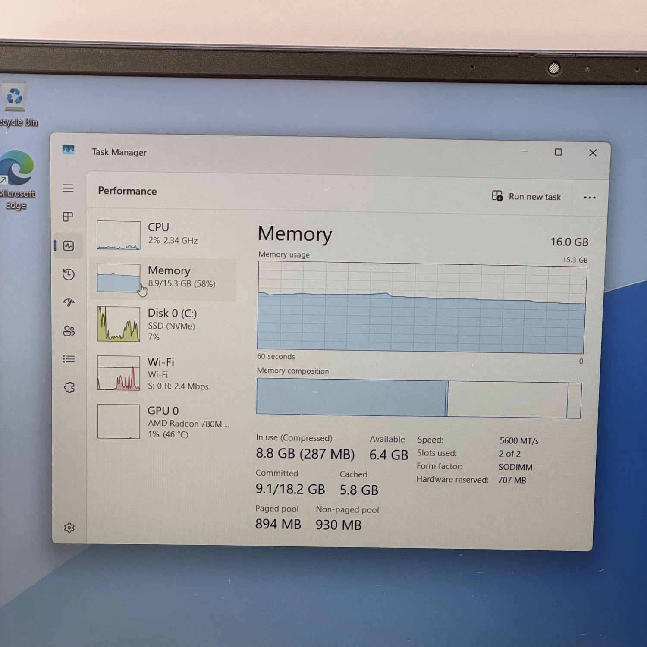Open the Services page icon
Screen dimensions: 647x647
pyautogui.click(x=69, y=387)
